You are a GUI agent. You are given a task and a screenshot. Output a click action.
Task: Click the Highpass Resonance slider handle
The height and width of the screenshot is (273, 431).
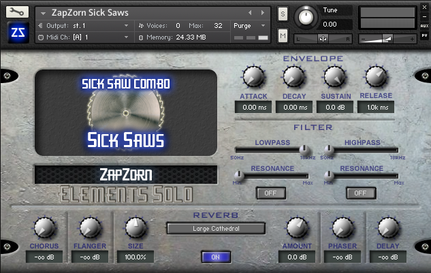(328, 175)
